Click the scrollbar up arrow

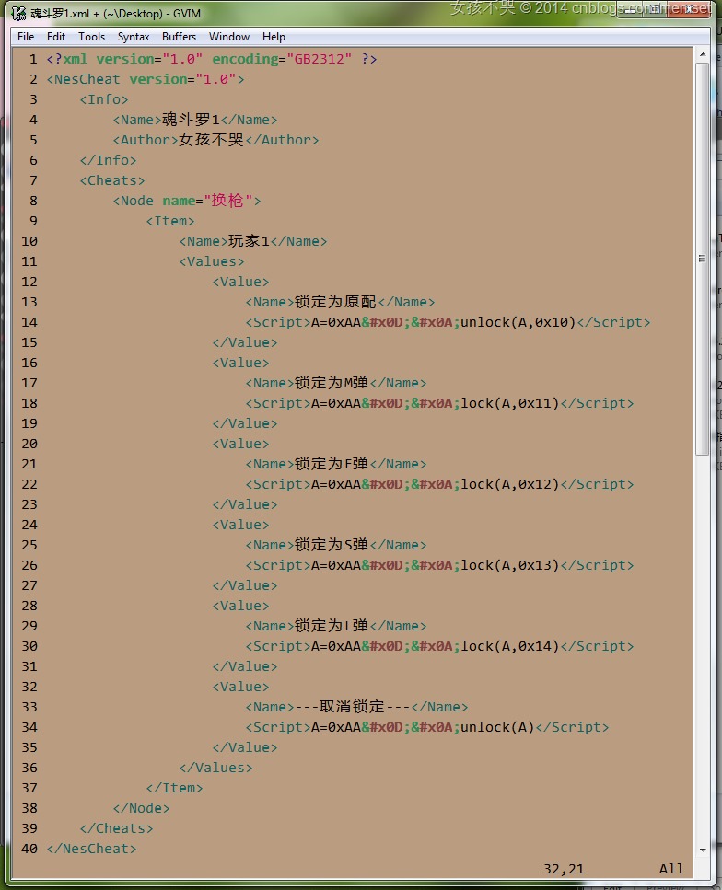click(x=702, y=55)
